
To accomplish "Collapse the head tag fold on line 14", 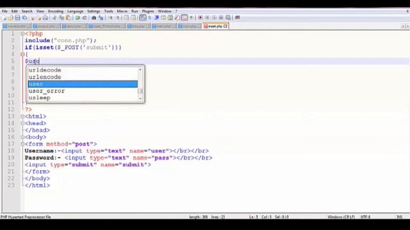I will (22, 123).
